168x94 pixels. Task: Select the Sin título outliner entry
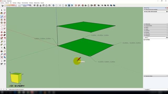point(148,40)
